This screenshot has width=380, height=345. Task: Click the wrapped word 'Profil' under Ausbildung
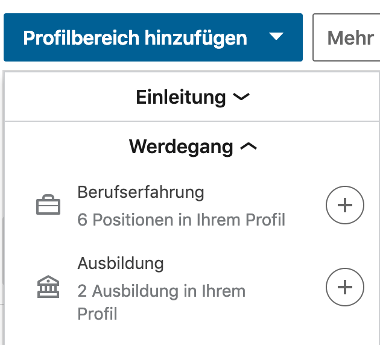pyautogui.click(x=98, y=314)
